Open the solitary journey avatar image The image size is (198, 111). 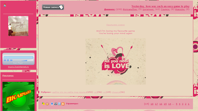click(18, 26)
